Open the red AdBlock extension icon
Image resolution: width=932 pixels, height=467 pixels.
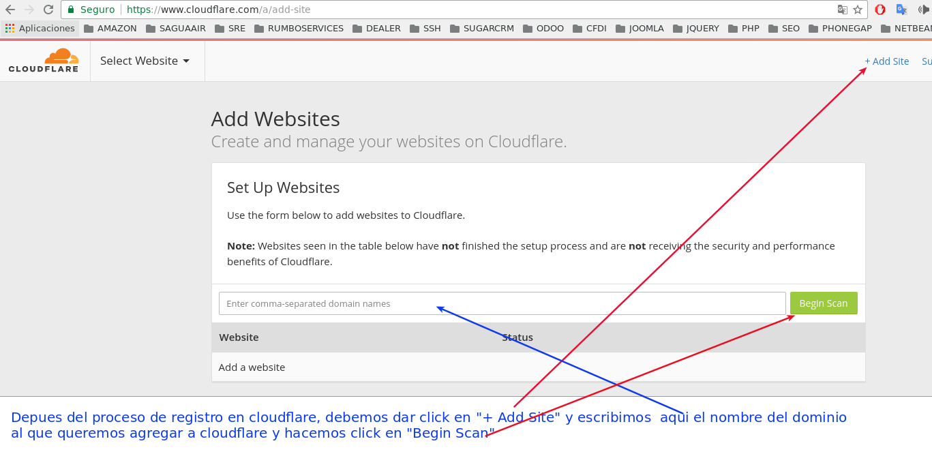pyautogui.click(x=880, y=10)
